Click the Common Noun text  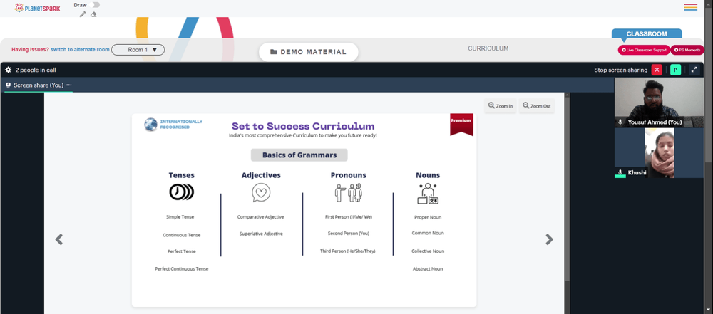coord(428,233)
